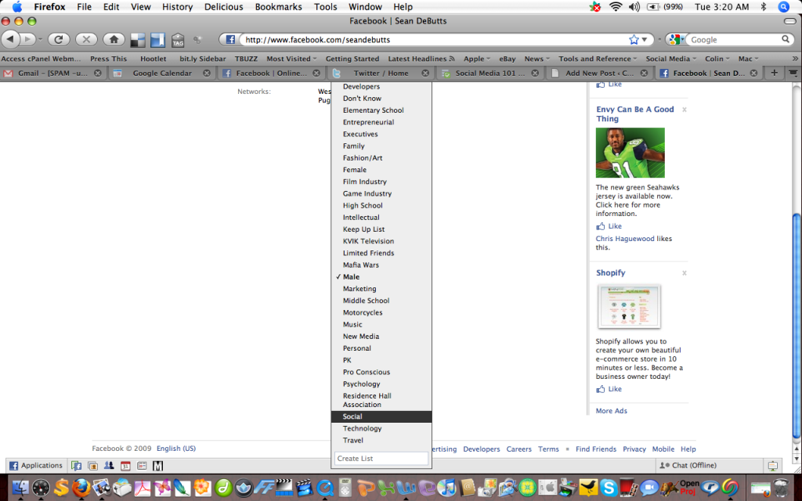This screenshot has height=501, width=802.
Task: Check the Technology friend list
Action: point(381,428)
